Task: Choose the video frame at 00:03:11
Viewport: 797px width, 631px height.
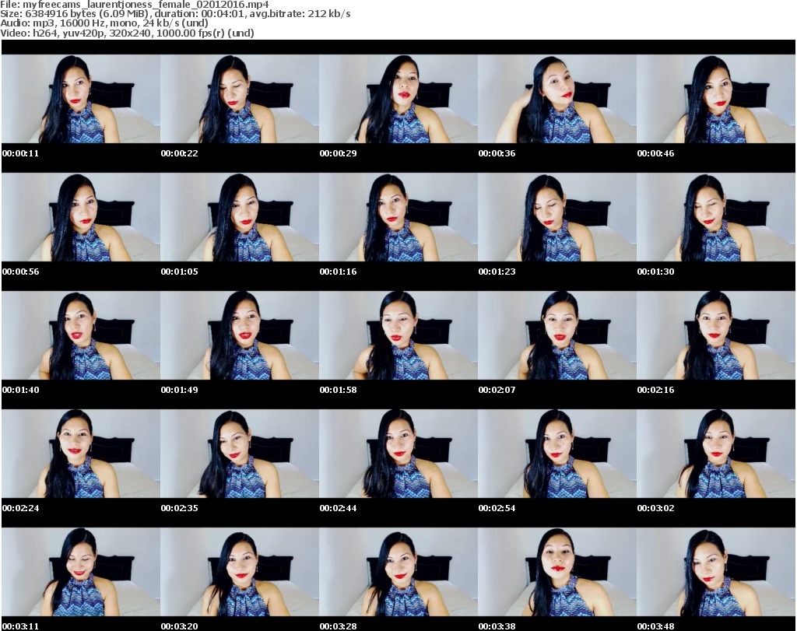Action: coord(81,572)
